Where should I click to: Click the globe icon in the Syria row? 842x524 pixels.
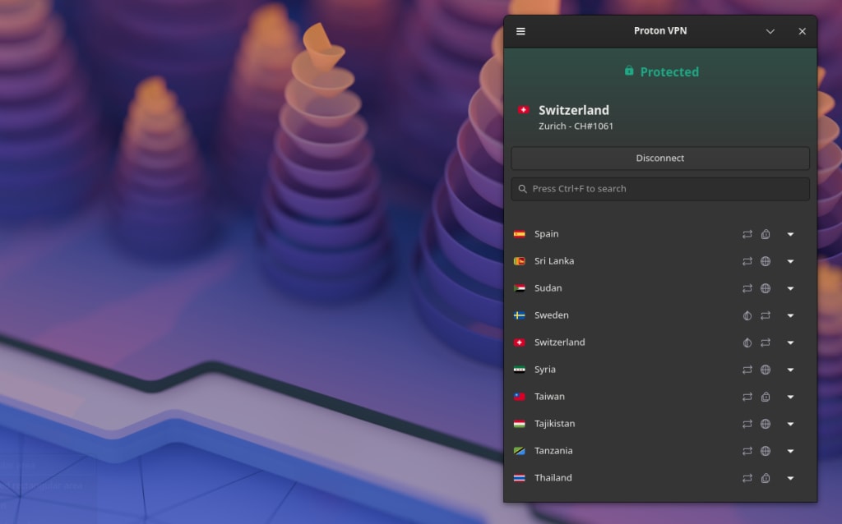[x=766, y=370]
